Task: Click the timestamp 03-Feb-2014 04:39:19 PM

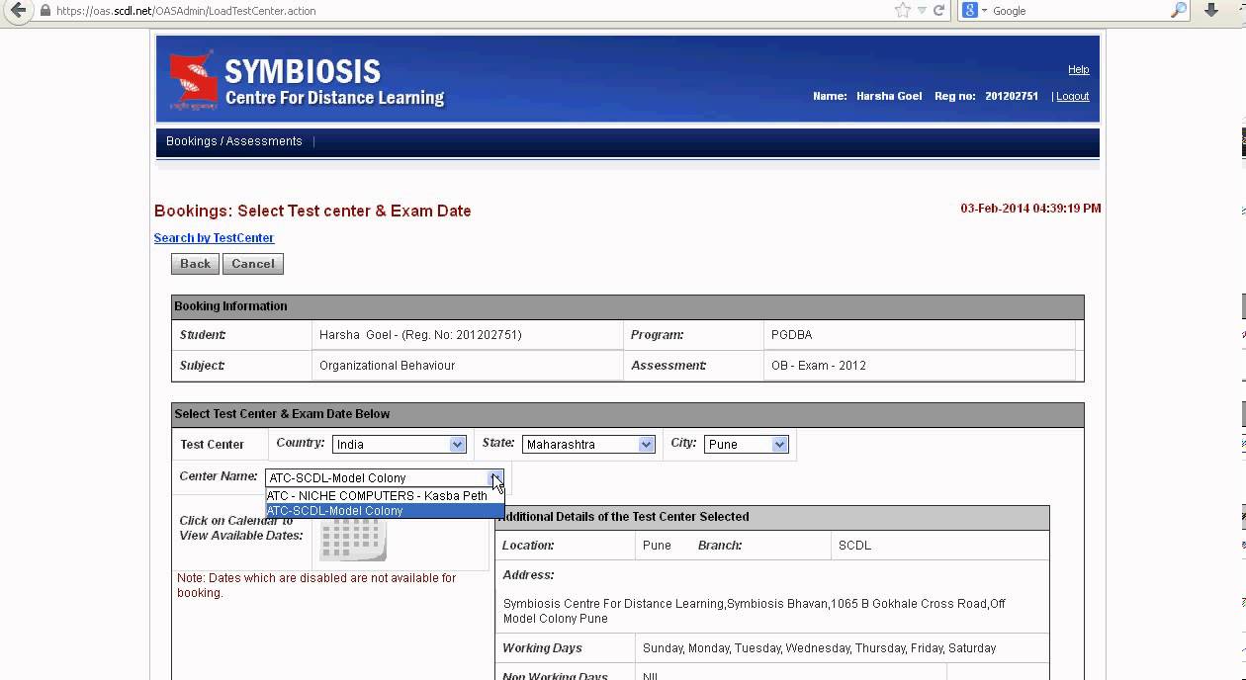Action: (x=1030, y=209)
